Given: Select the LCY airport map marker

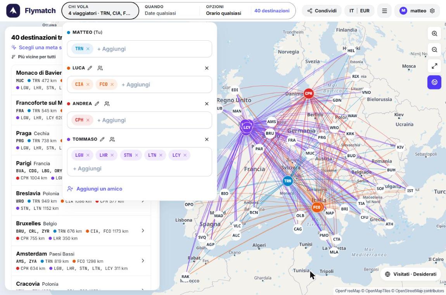Looking at the screenshot, I should pos(247,127).
